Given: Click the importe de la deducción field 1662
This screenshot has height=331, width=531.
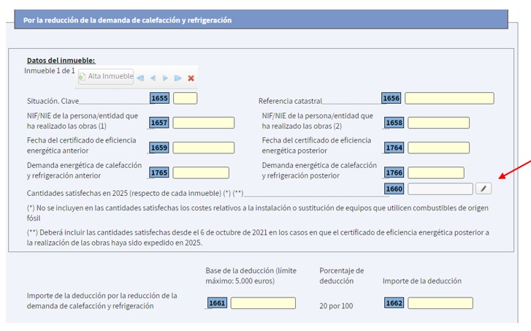Looking at the screenshot, I should pyautogui.click(x=440, y=303).
